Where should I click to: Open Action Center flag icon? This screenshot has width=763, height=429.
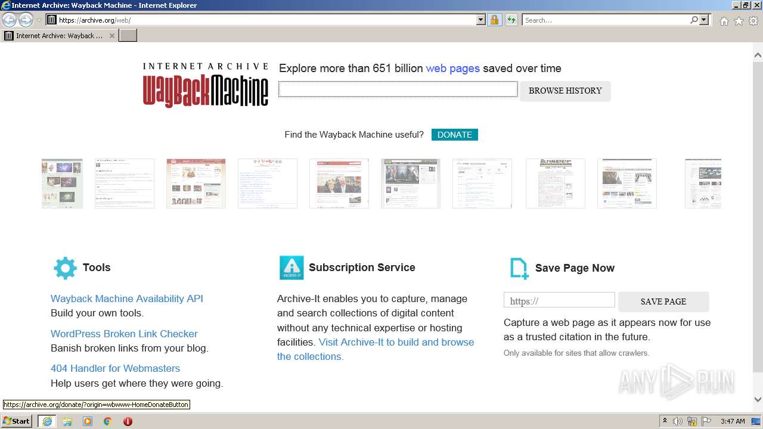[706, 421]
